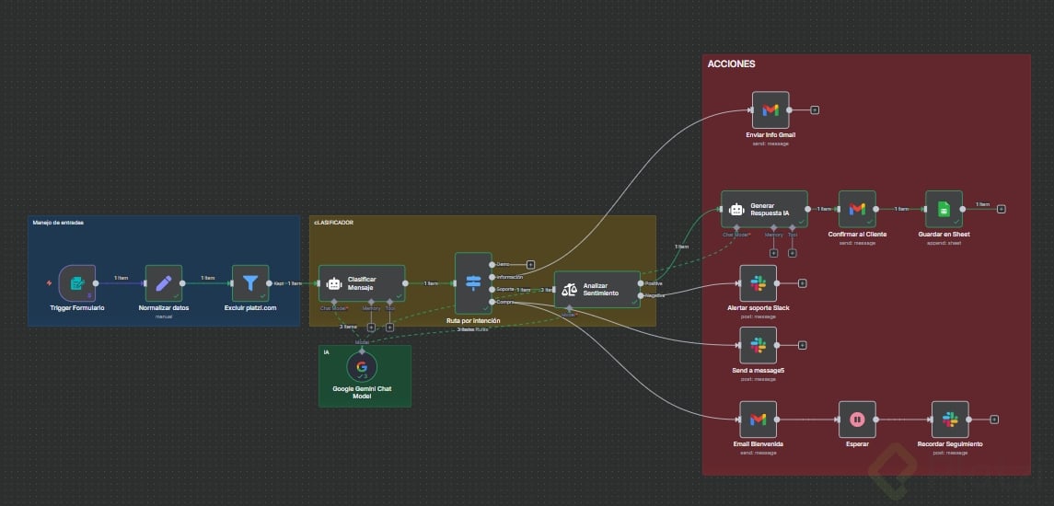1054x506 pixels.
Task: Click the Positive output of Analizar Sentimiento
Action: click(641, 283)
